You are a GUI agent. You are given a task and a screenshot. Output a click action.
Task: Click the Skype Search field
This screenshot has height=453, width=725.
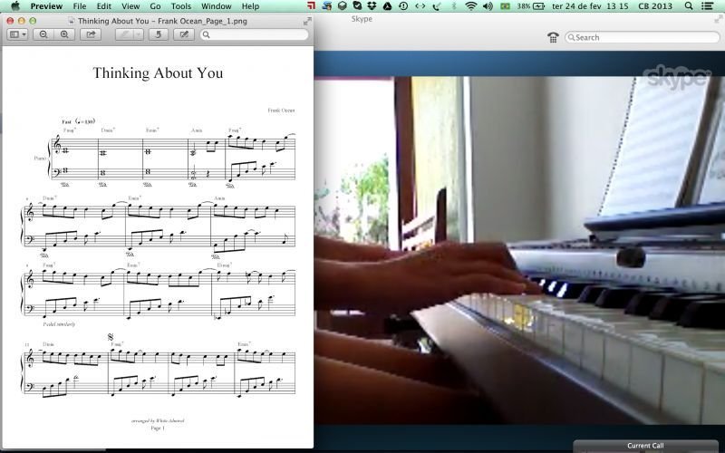click(642, 37)
